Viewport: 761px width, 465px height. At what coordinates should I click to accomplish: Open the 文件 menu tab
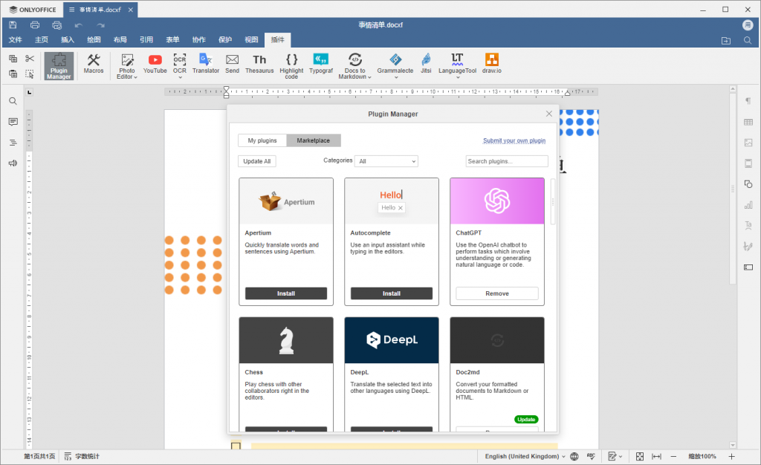tap(16, 39)
